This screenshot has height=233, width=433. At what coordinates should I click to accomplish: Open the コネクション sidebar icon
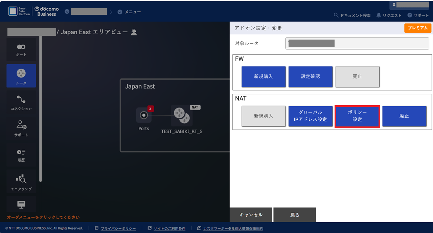click(x=21, y=102)
